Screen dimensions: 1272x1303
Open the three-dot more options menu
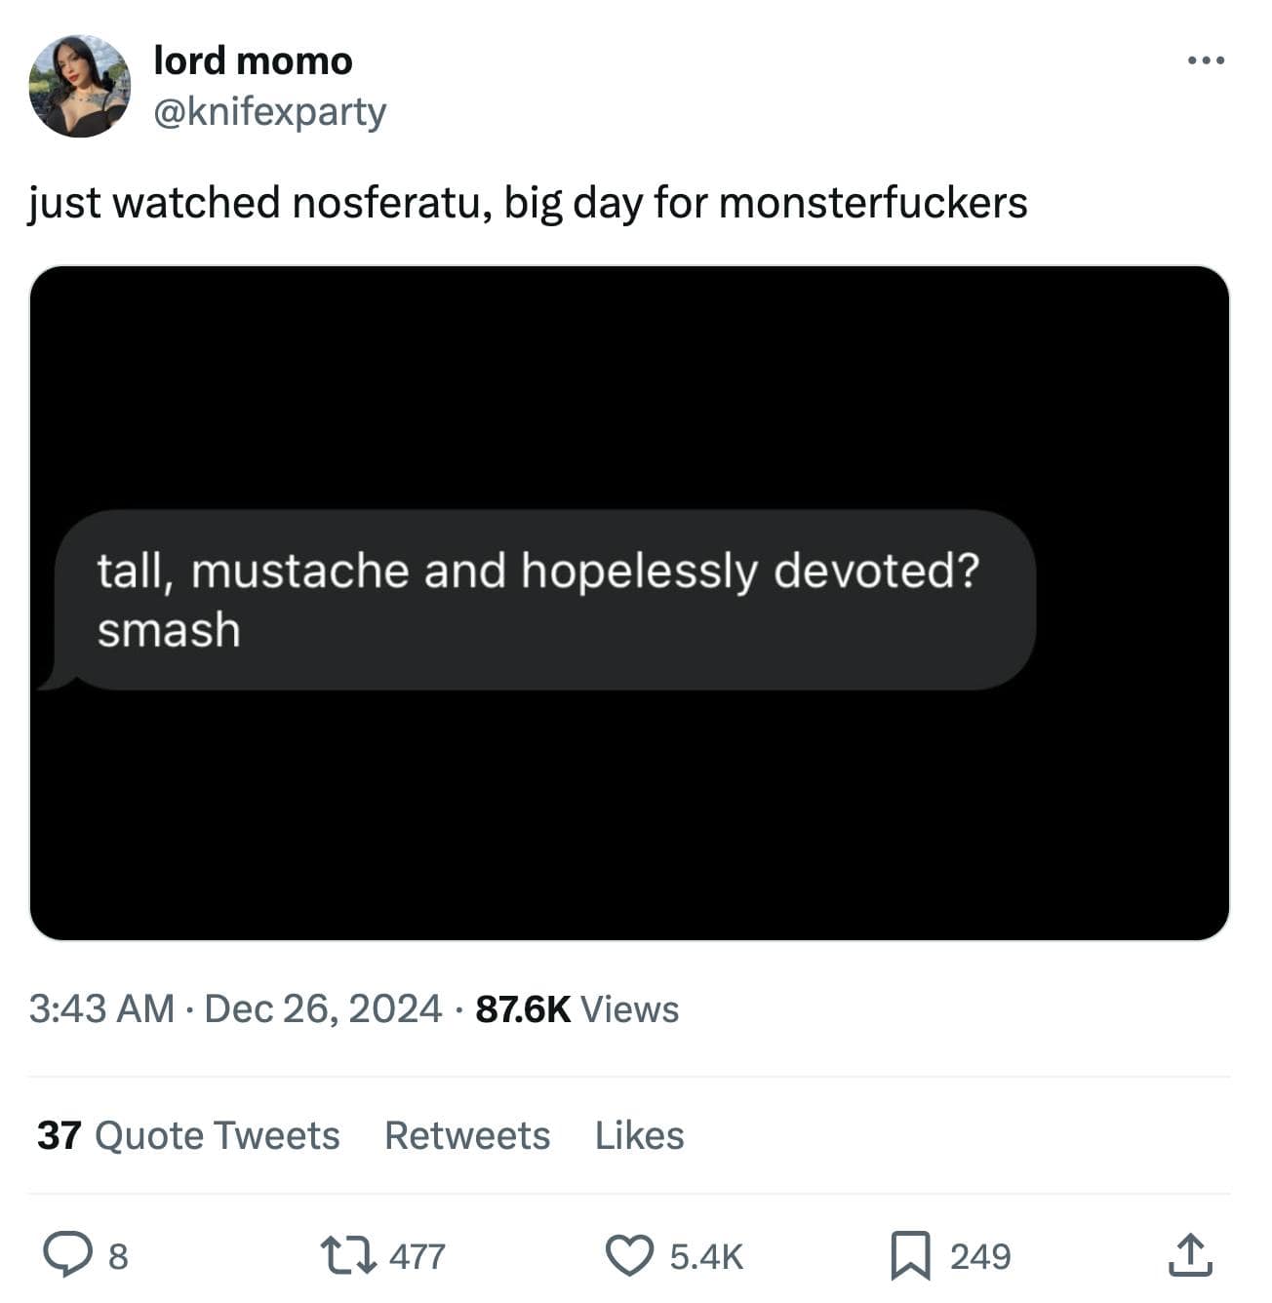click(1204, 59)
